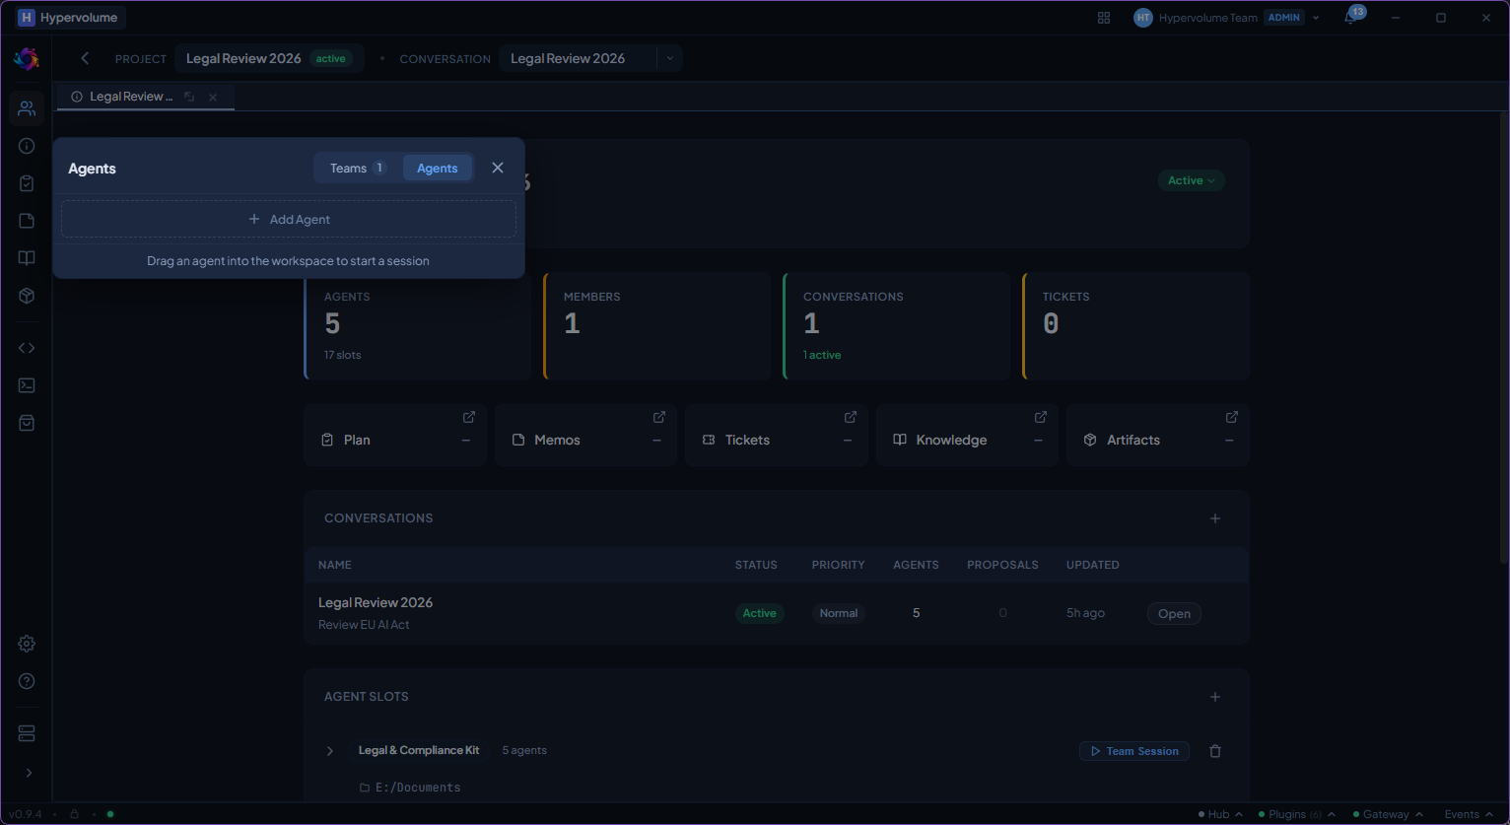This screenshot has height=825, width=1510.
Task: Click the project Legal Review 2026 name
Action: (x=243, y=58)
